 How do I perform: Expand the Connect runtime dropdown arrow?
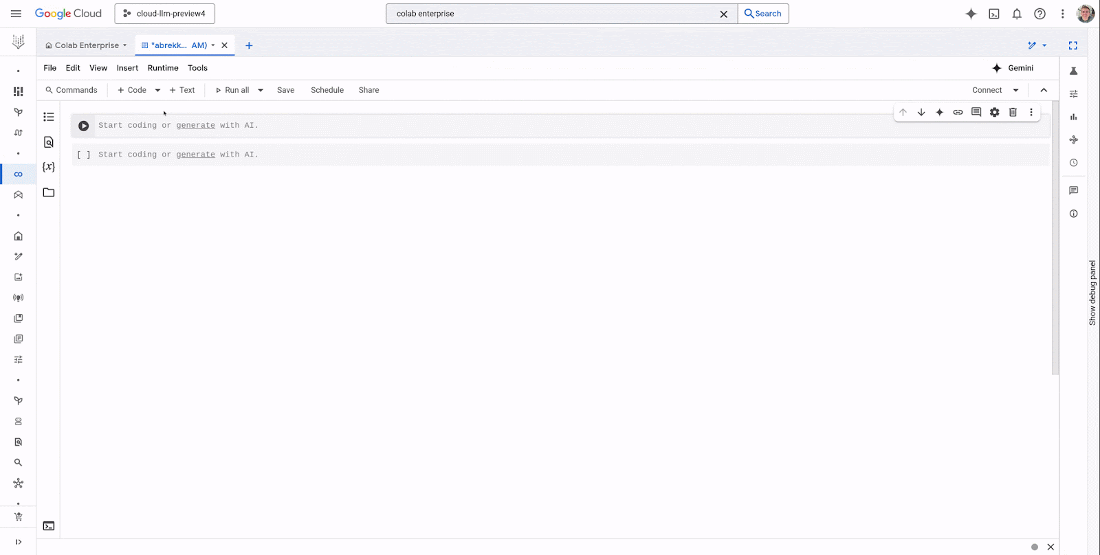coord(1015,90)
